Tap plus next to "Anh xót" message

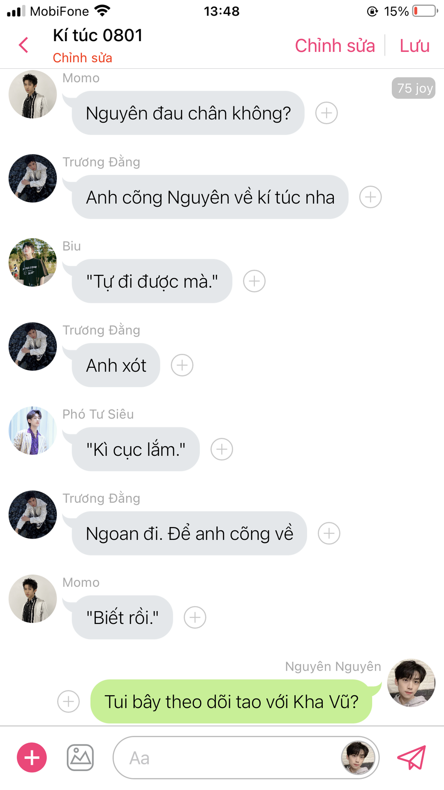(x=182, y=365)
